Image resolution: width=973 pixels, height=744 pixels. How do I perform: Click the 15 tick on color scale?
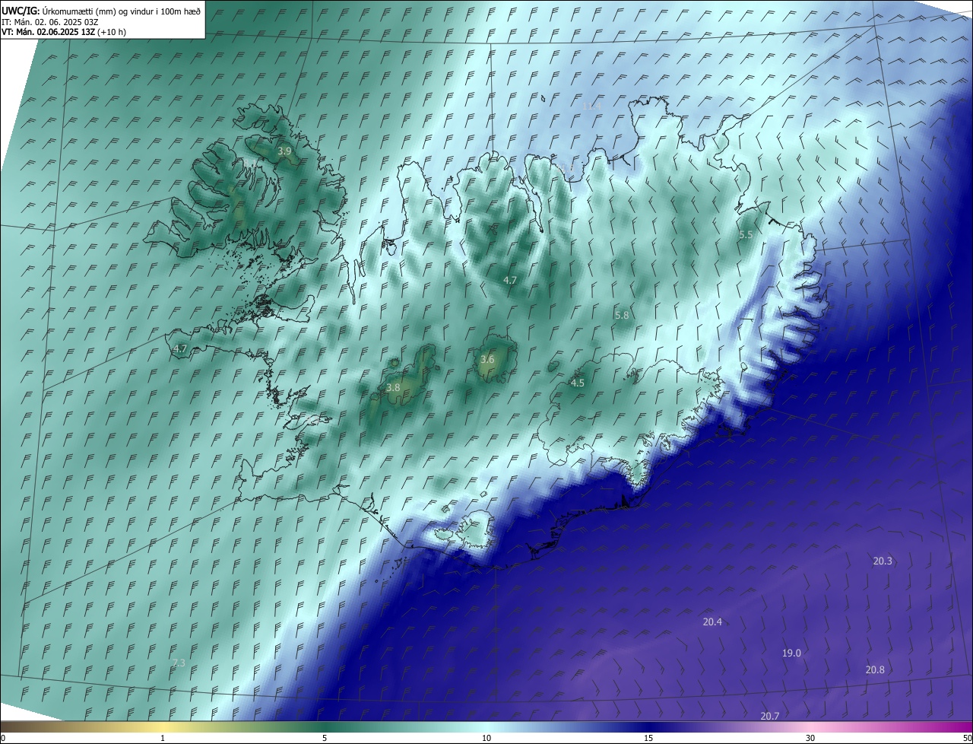[x=648, y=738]
